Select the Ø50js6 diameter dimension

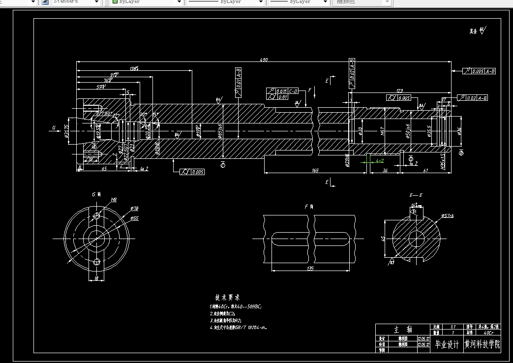(x=408, y=131)
